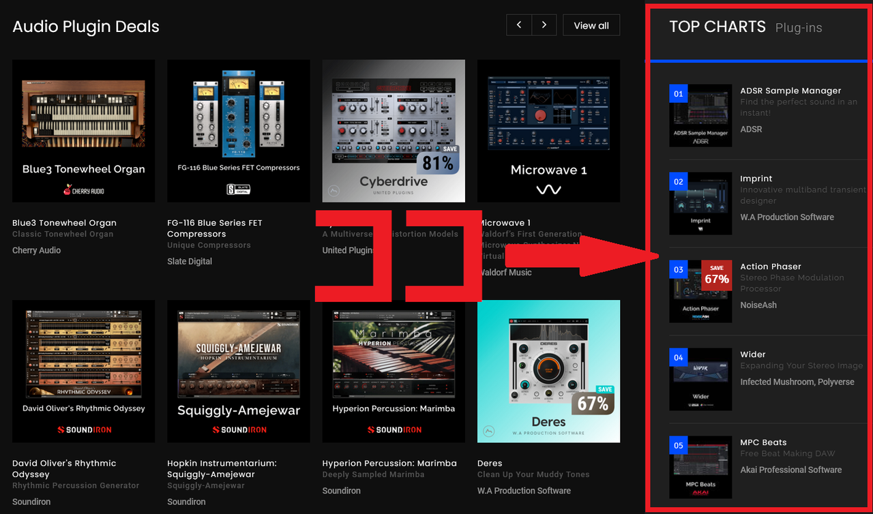Viewport: 873px width, 514px height.
Task: Open the Microwave 1 product image
Action: tap(549, 131)
